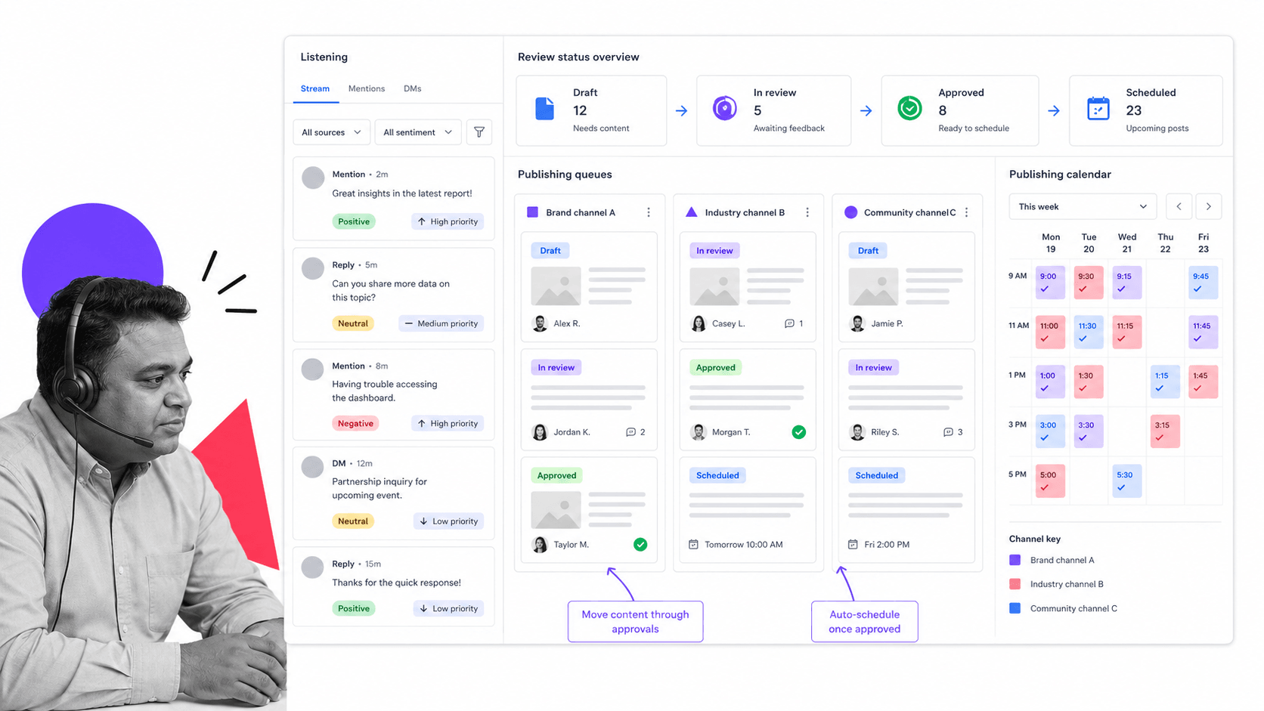Open Scheduled card "Tomorrow 10:00 AM"

coord(748,510)
